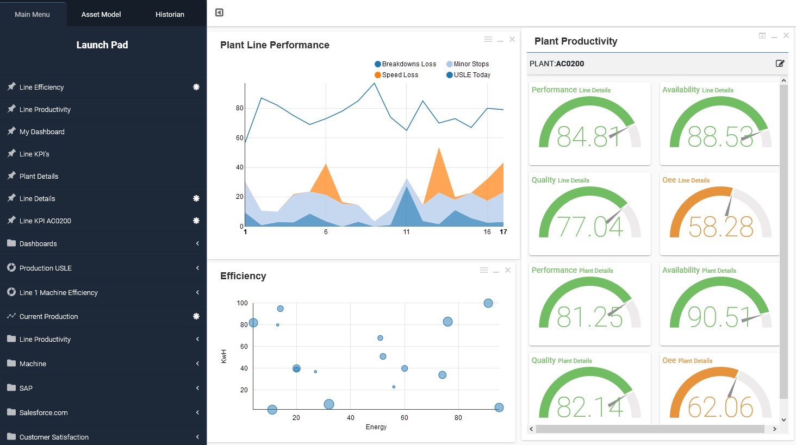Screen dimensions: 796x445
Task: Click the pin icon beside Line KPI AC0200
Action: coord(11,220)
